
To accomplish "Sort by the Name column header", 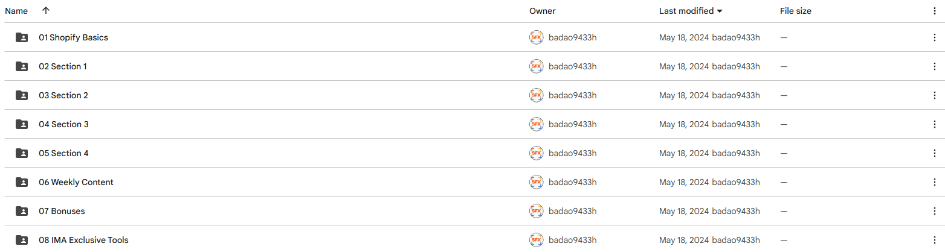I will click(16, 11).
